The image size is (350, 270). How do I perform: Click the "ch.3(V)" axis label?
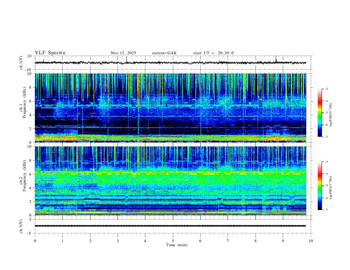(21, 227)
